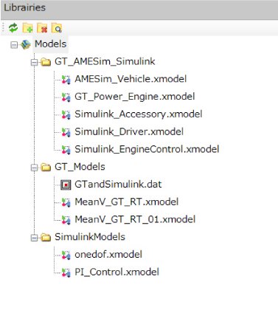This screenshot has width=278, height=333.
Task: Click the icon beside Simulink_EngineControl.xmodel
Action: pyautogui.click(x=66, y=150)
